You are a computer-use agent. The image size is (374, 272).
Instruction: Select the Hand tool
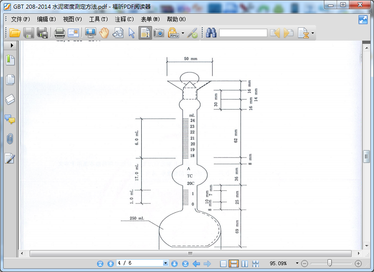[104, 33]
